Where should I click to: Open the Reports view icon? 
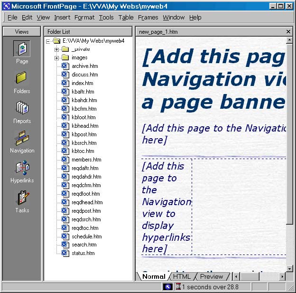pos(22,109)
